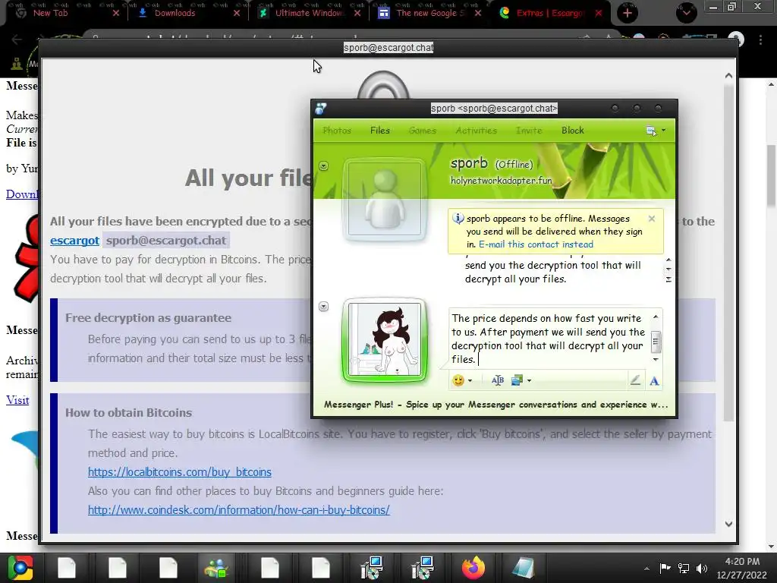Open the emoticon picker smiley icon
Screen dimensions: 777x583
tap(458, 380)
